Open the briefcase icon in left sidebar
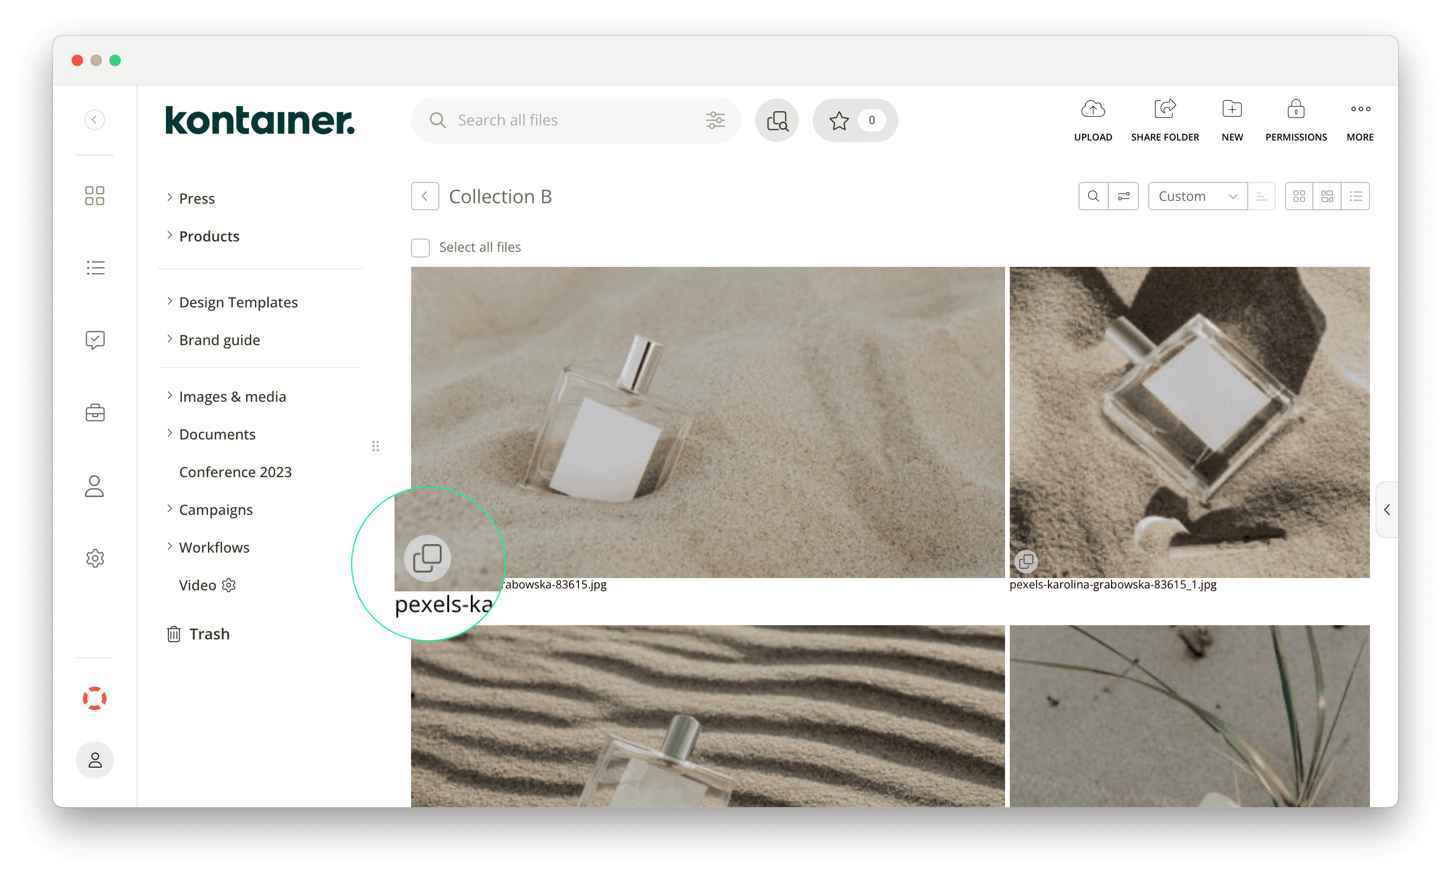The image size is (1451, 877). 95,413
